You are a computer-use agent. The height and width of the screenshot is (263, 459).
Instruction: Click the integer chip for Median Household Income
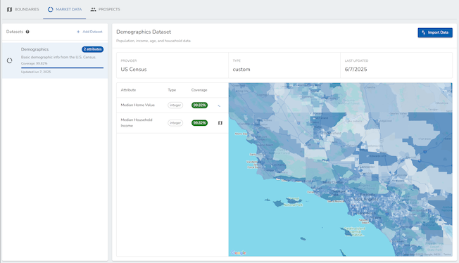click(175, 123)
